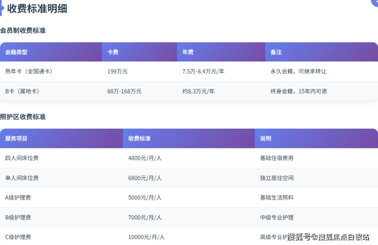The height and width of the screenshot is (245, 378).
Task: Select the 熟年卡（全国通卡） row label
Action: tap(29, 71)
